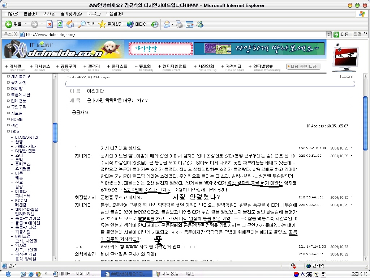370x278 pixels.
Task: Open the 콘테스트 Contest nav item
Action: (117, 67)
